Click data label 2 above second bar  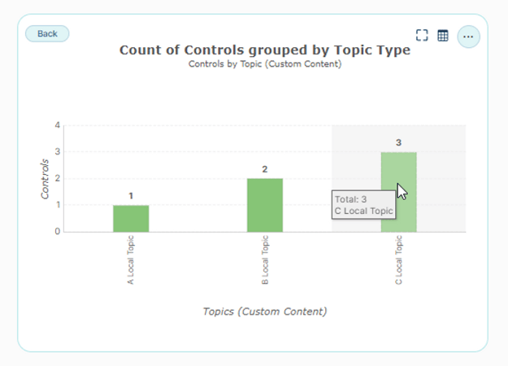point(265,169)
